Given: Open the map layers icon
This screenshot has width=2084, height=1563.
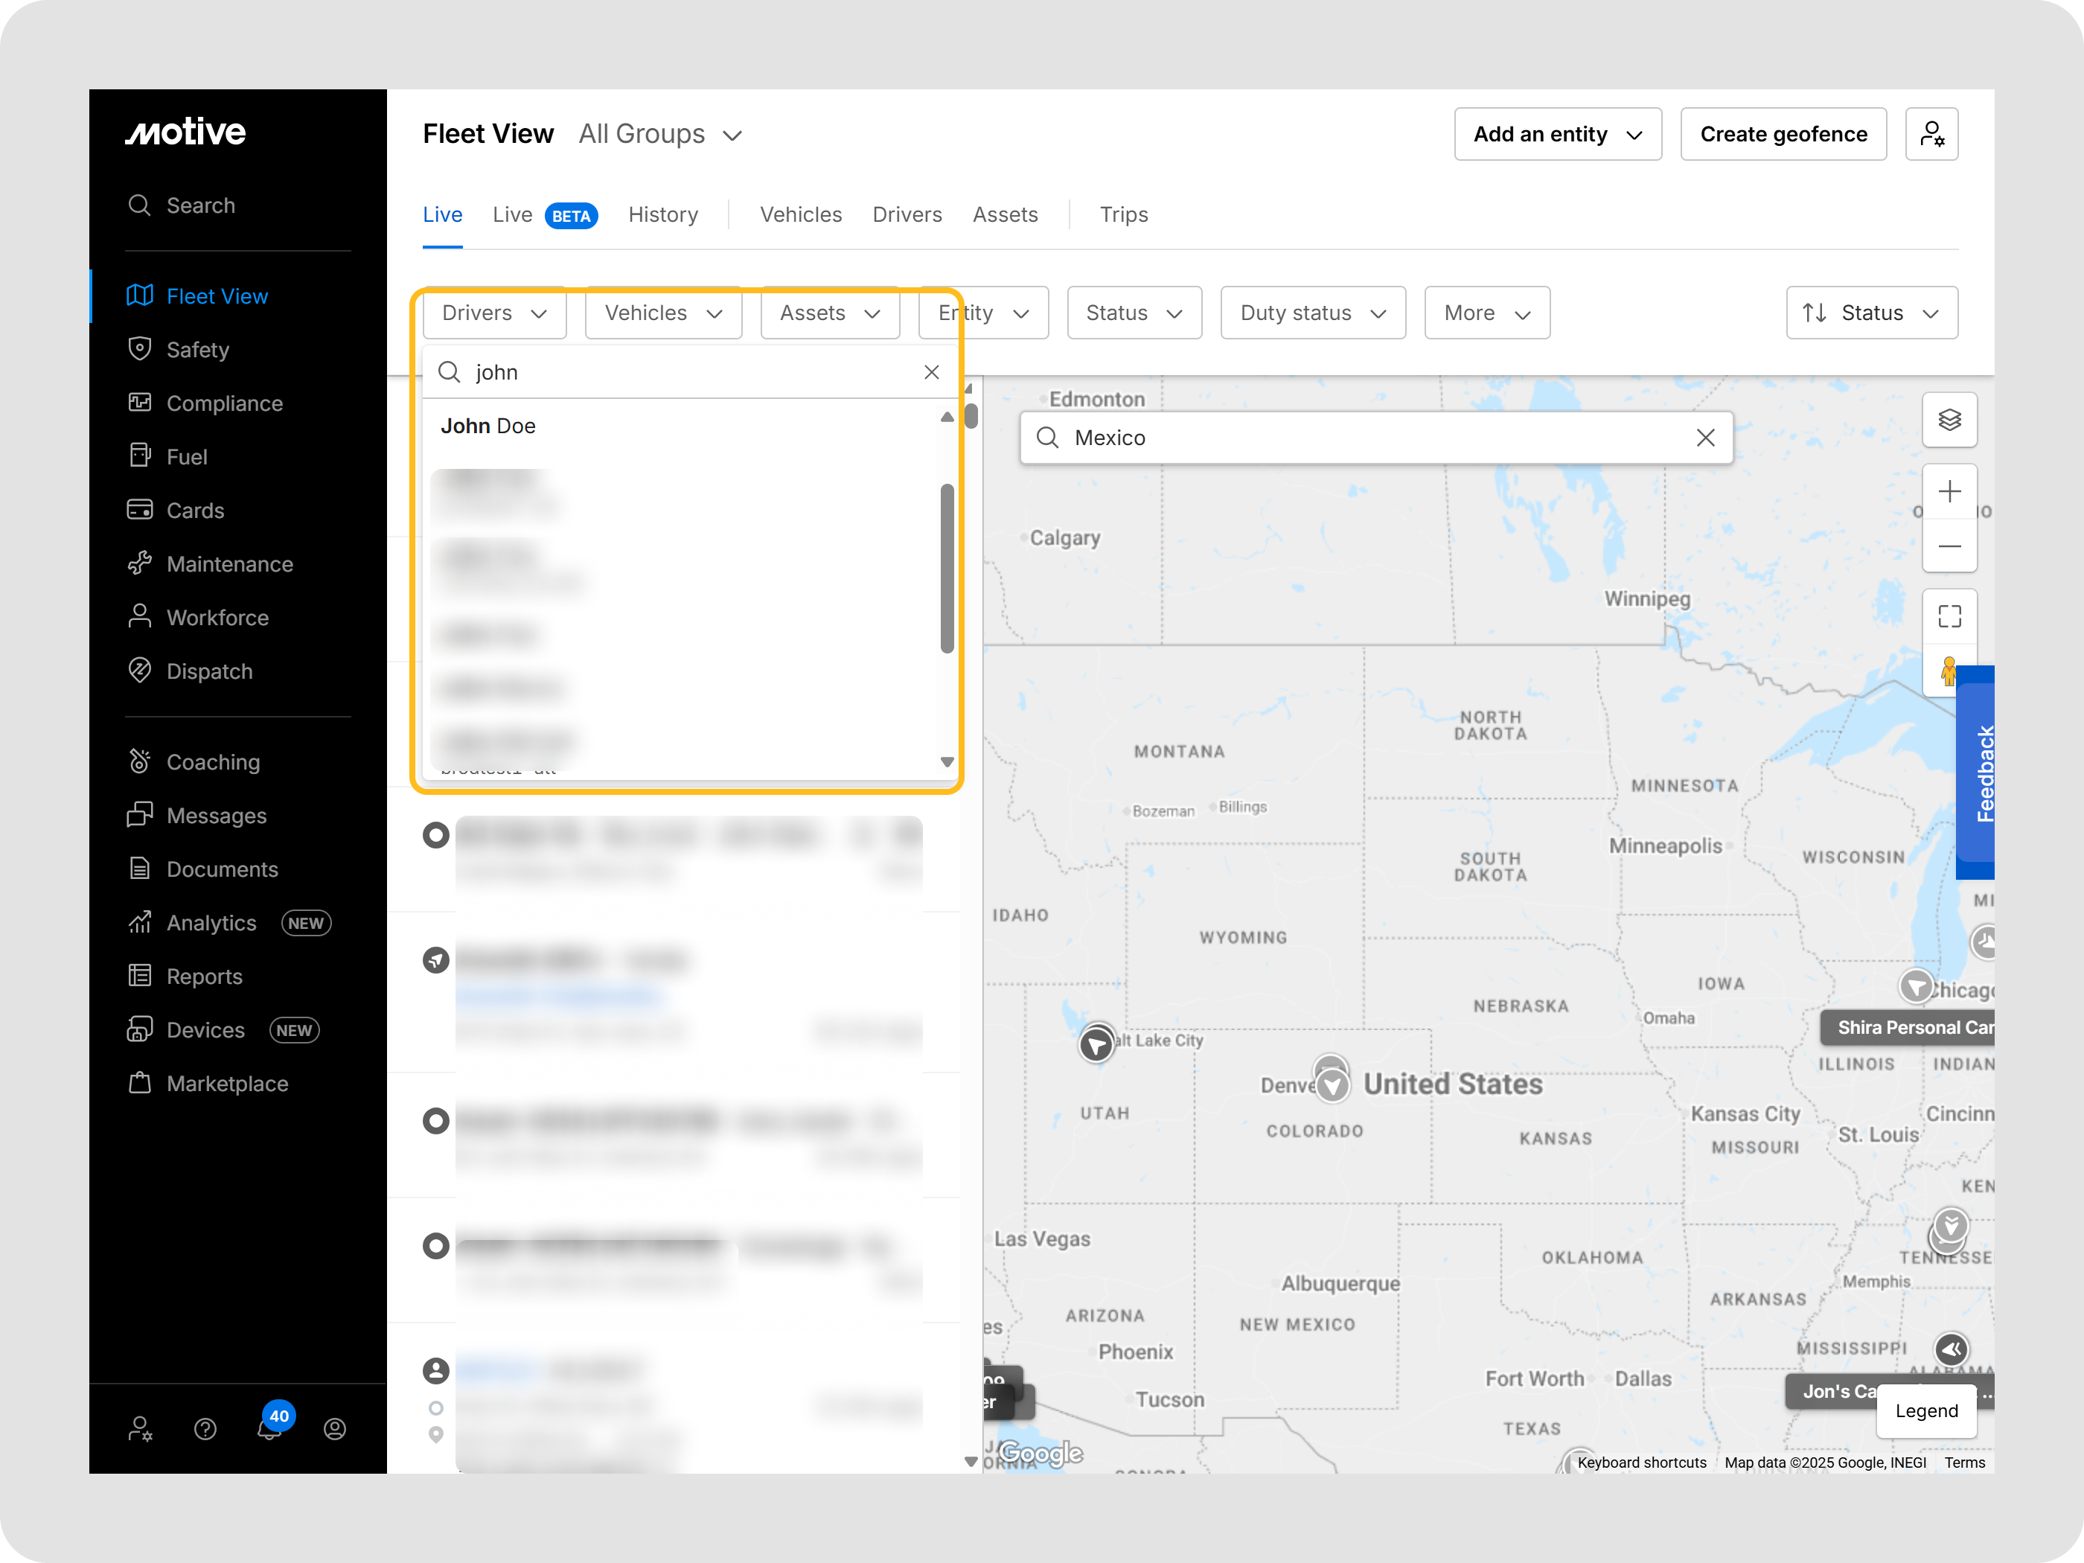Looking at the screenshot, I should [x=1949, y=419].
